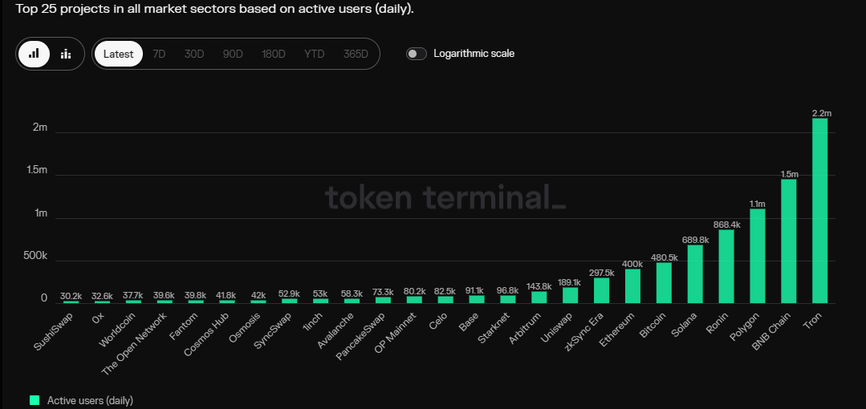Switch to the YTD time range
The height and width of the screenshot is (409, 866).
tap(315, 54)
